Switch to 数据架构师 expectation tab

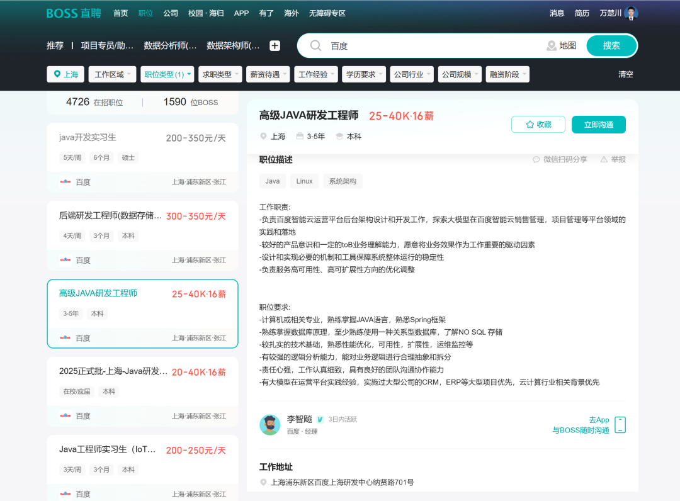233,45
